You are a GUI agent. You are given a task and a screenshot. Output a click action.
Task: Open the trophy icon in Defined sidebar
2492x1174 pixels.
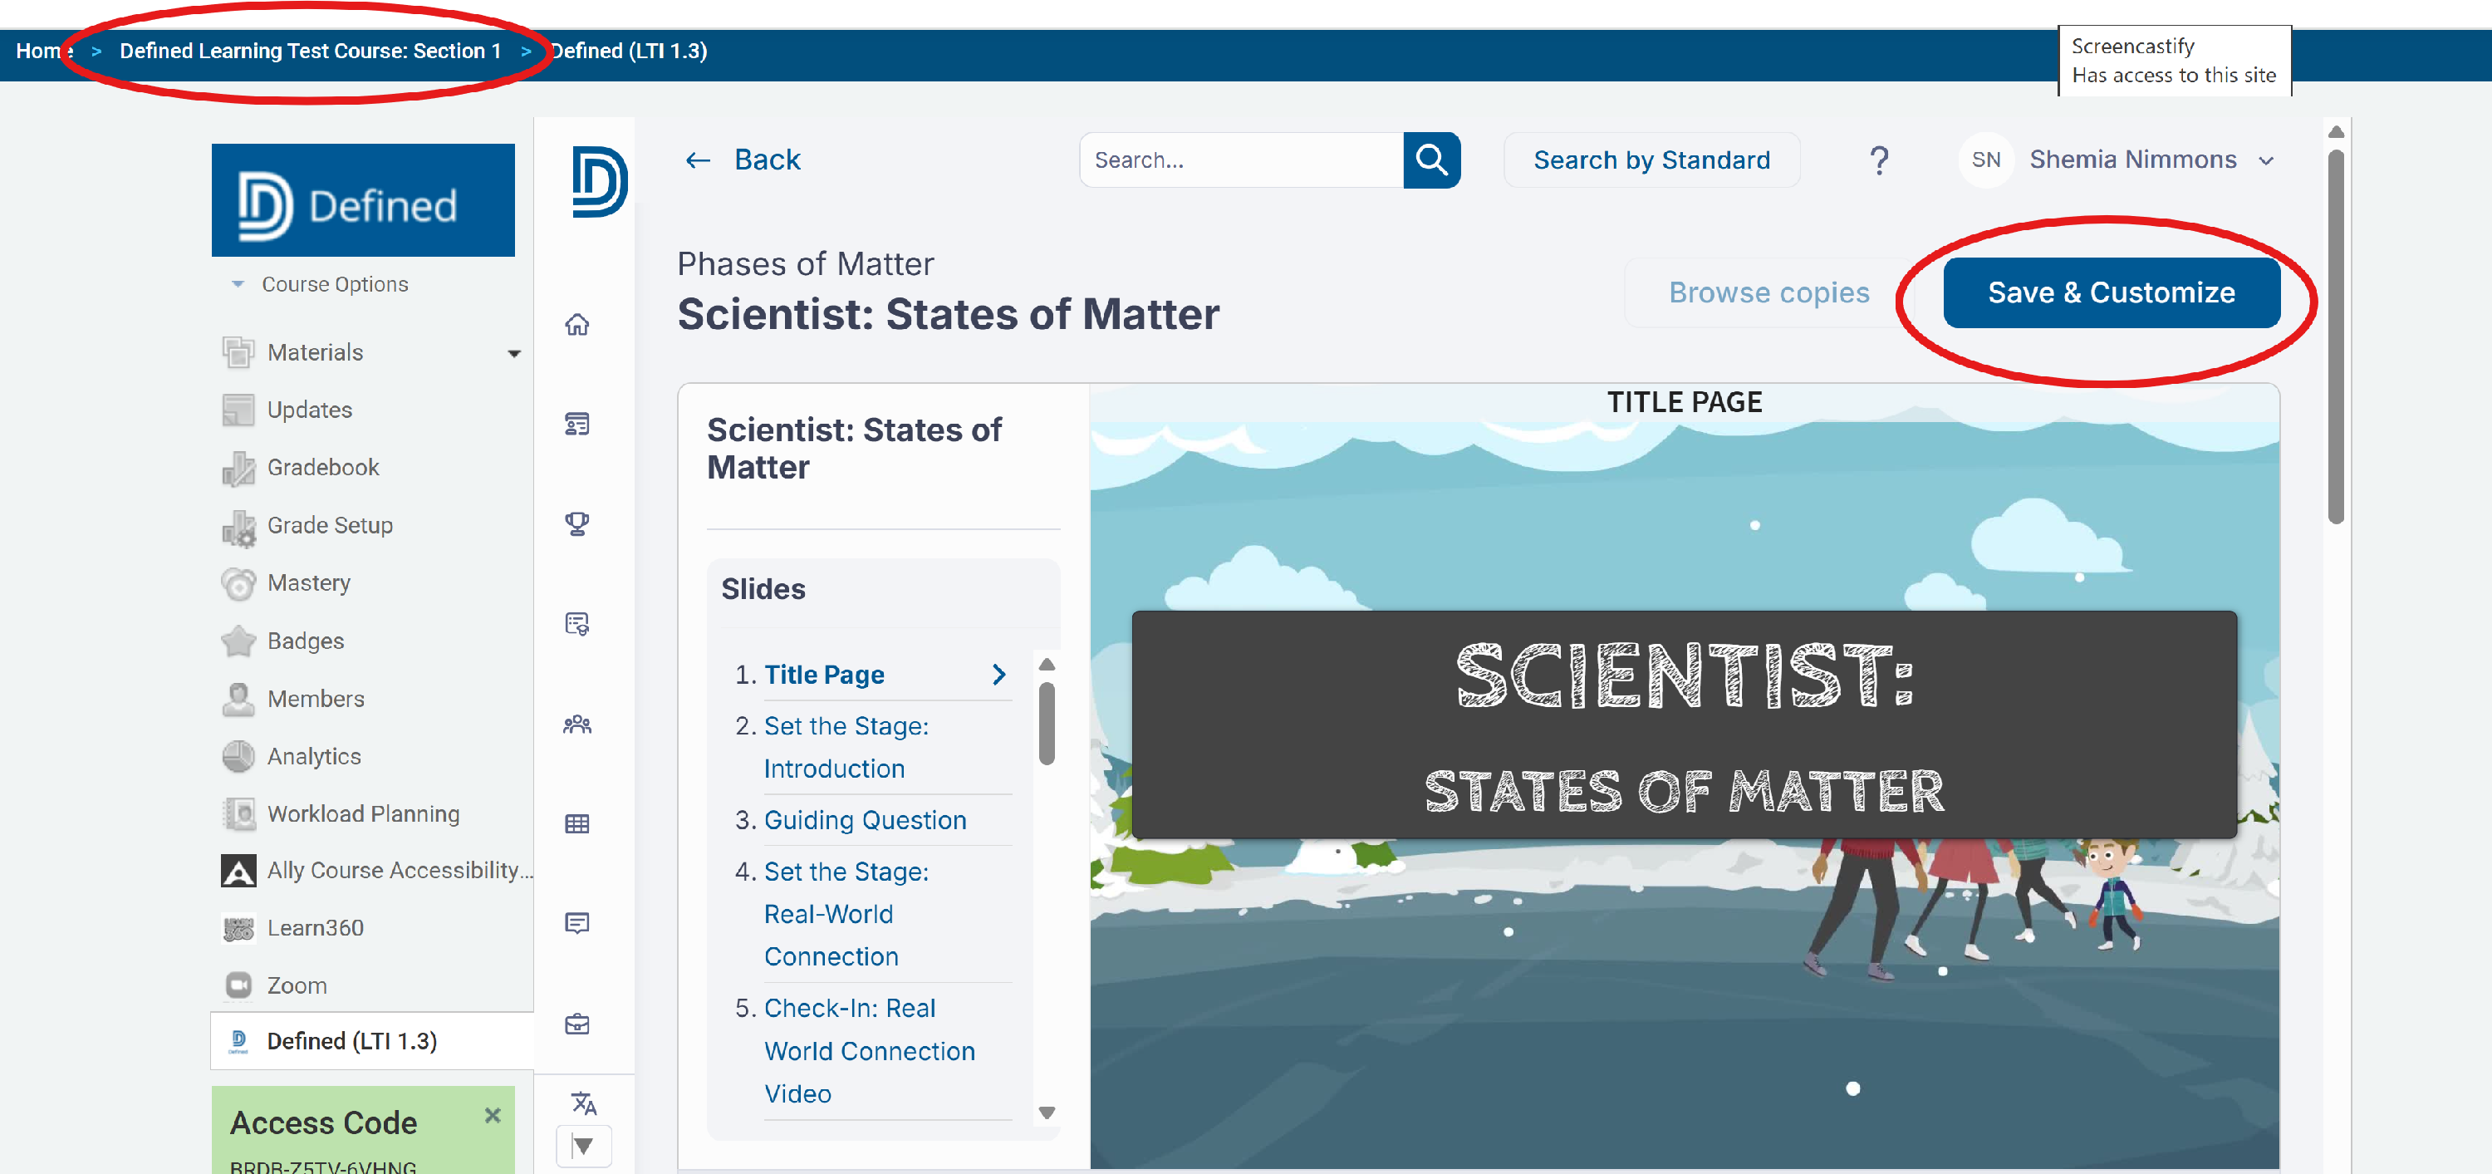coord(577,523)
